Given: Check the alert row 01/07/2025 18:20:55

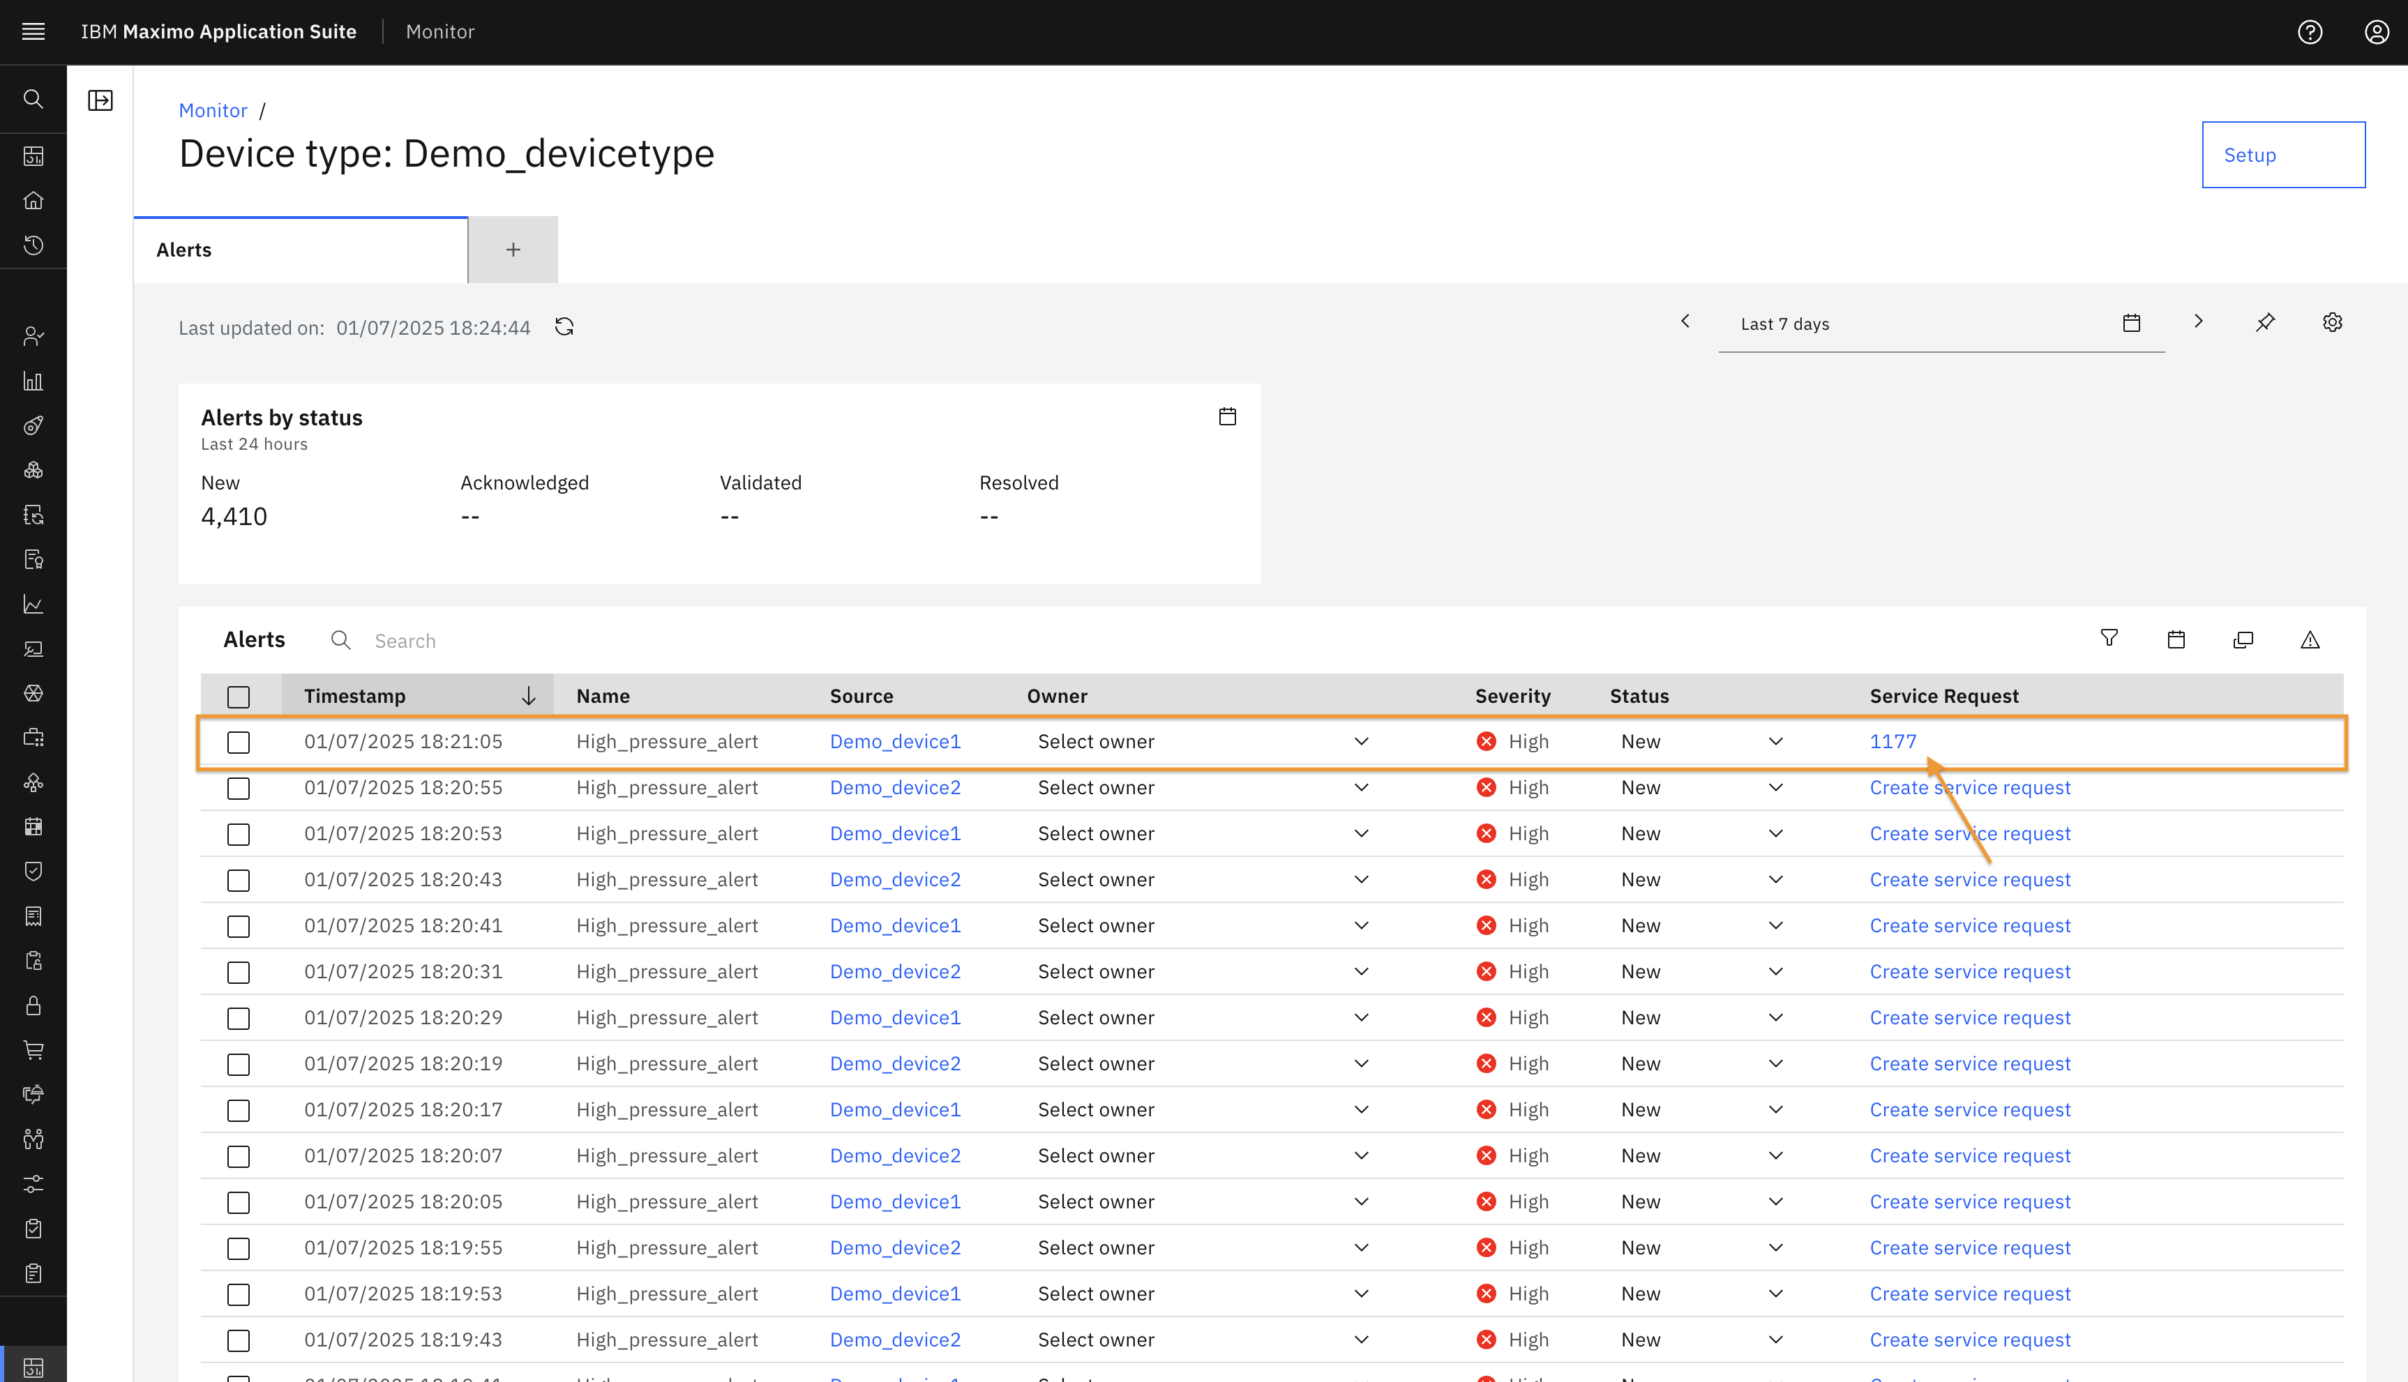Looking at the screenshot, I should 239,788.
